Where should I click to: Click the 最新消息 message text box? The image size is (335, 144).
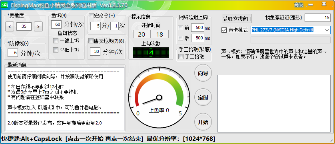click(x=65, y=99)
